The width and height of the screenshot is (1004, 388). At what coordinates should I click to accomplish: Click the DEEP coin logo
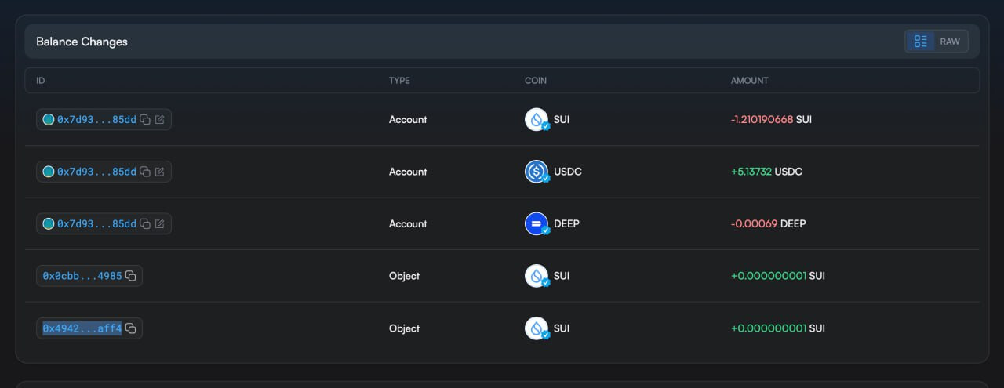pos(537,224)
